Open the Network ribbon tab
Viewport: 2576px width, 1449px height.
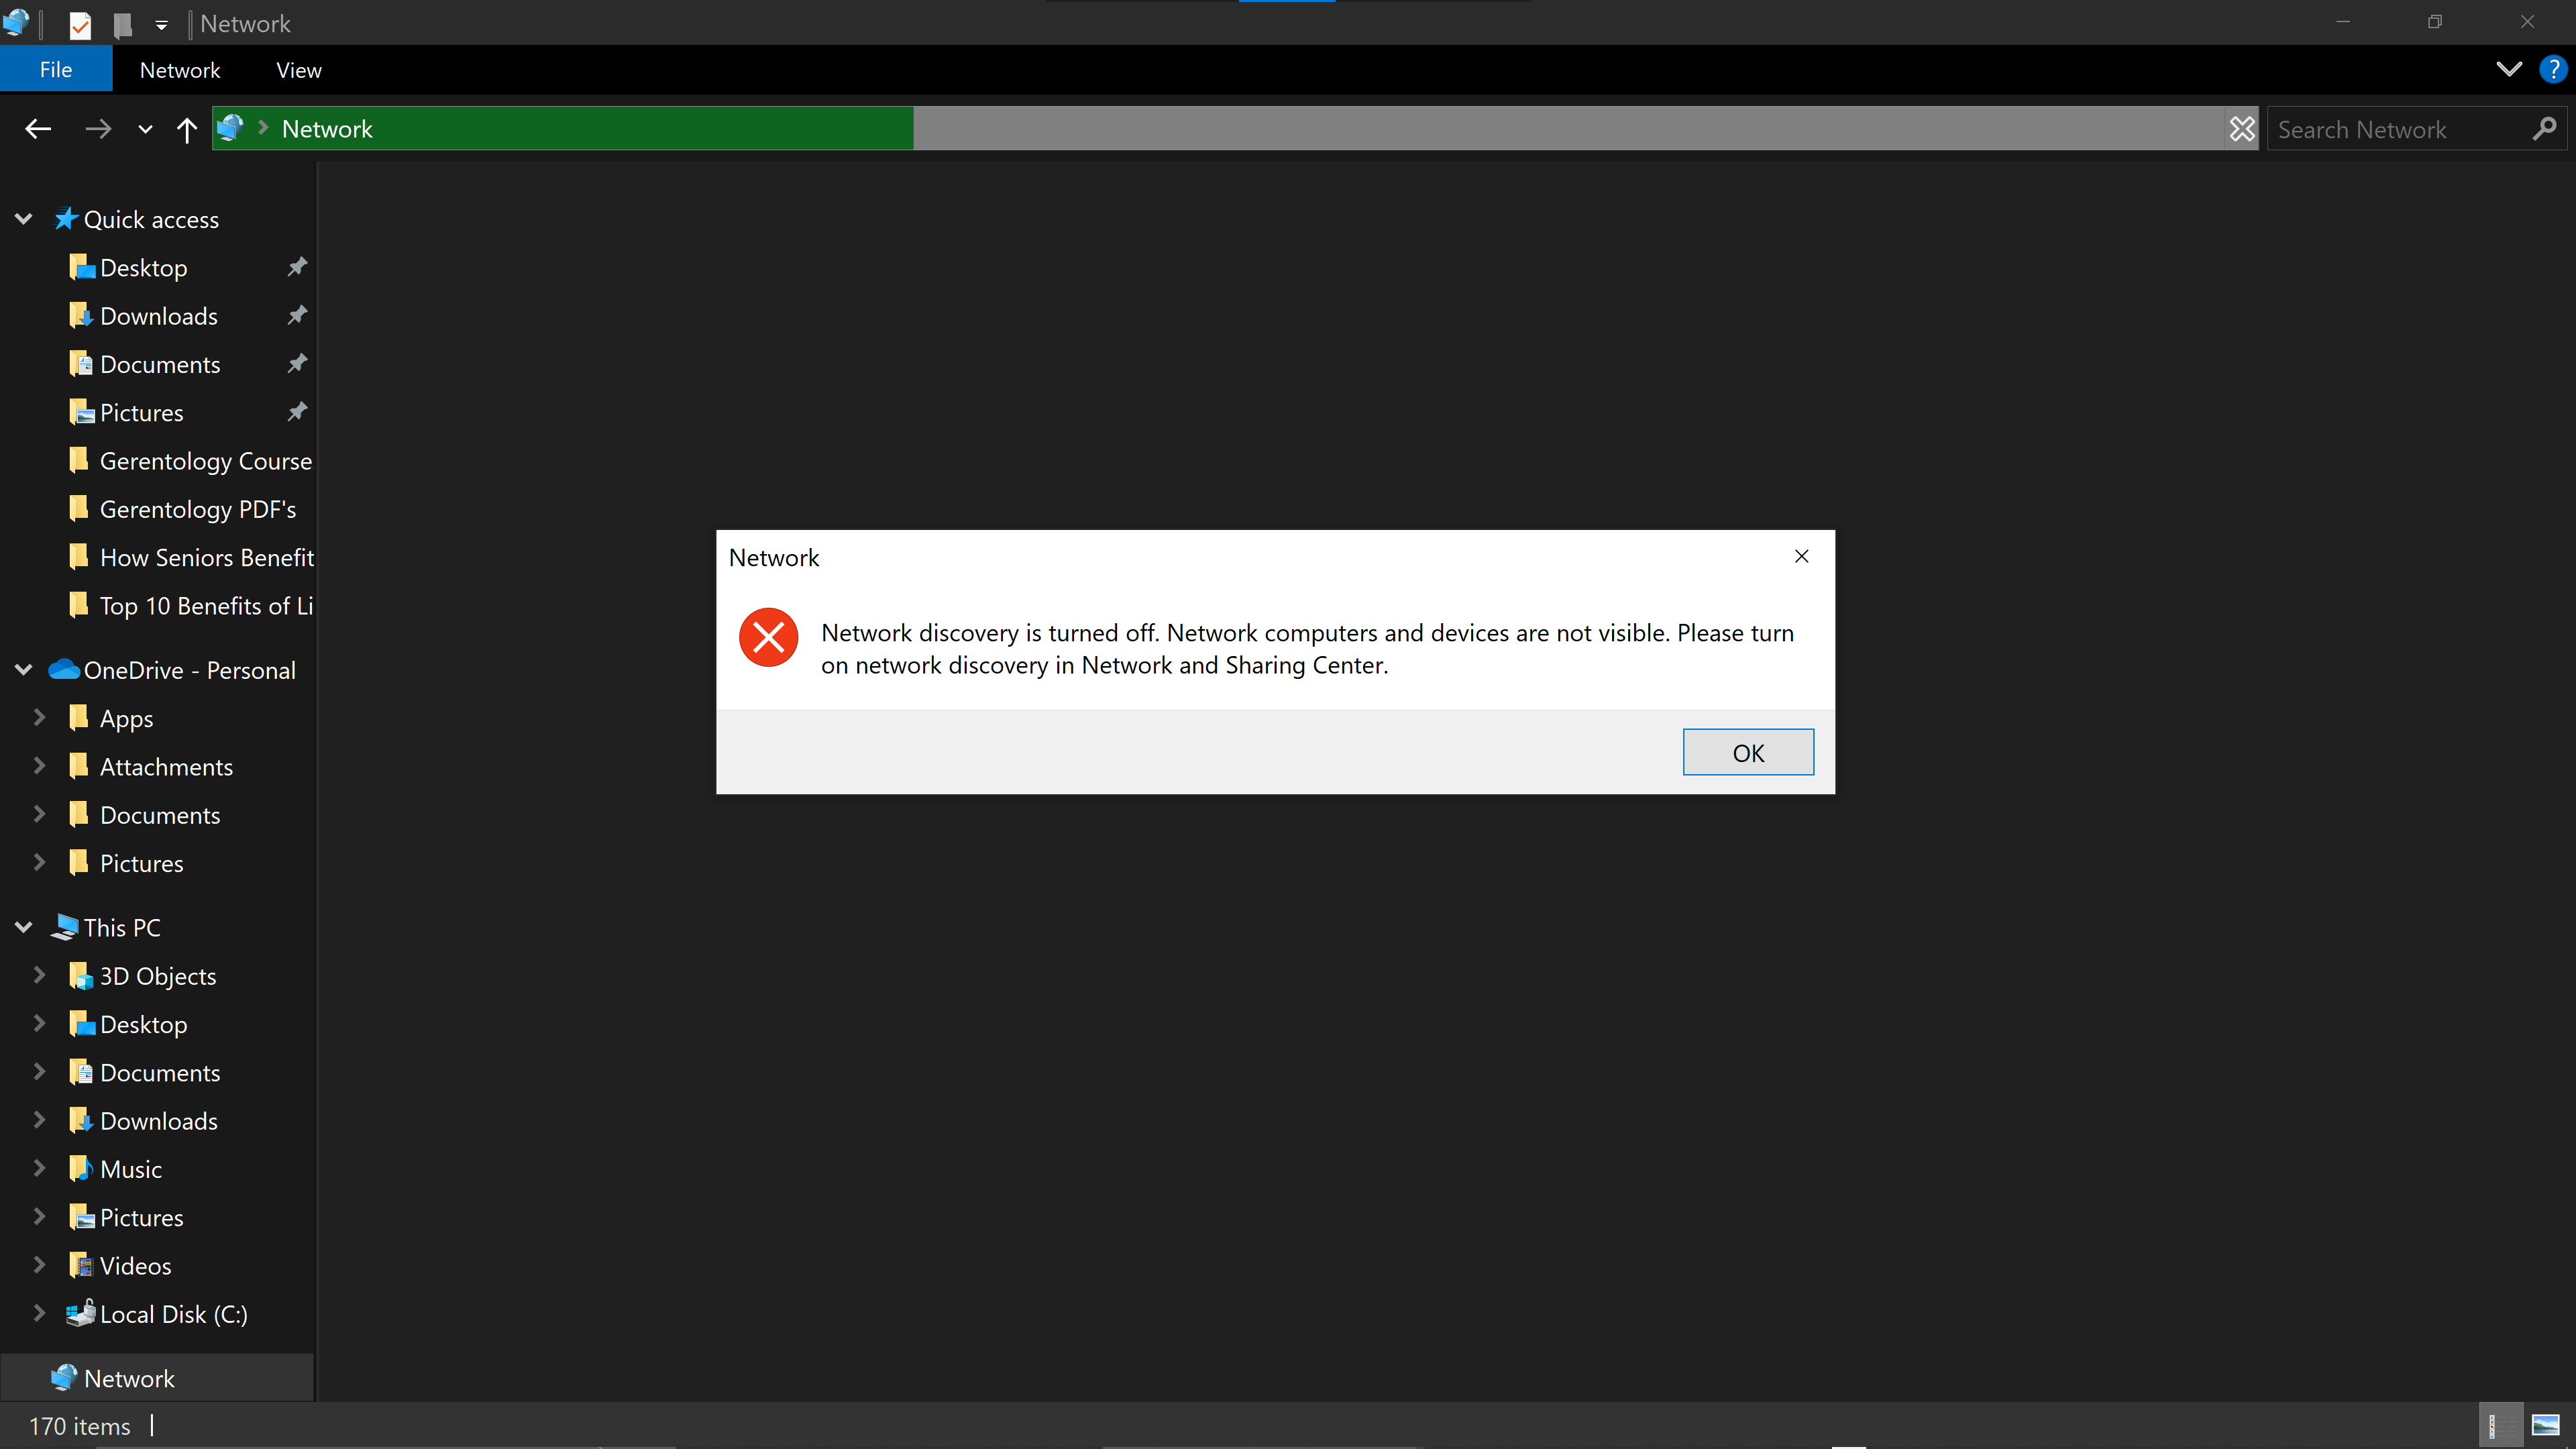180,70
